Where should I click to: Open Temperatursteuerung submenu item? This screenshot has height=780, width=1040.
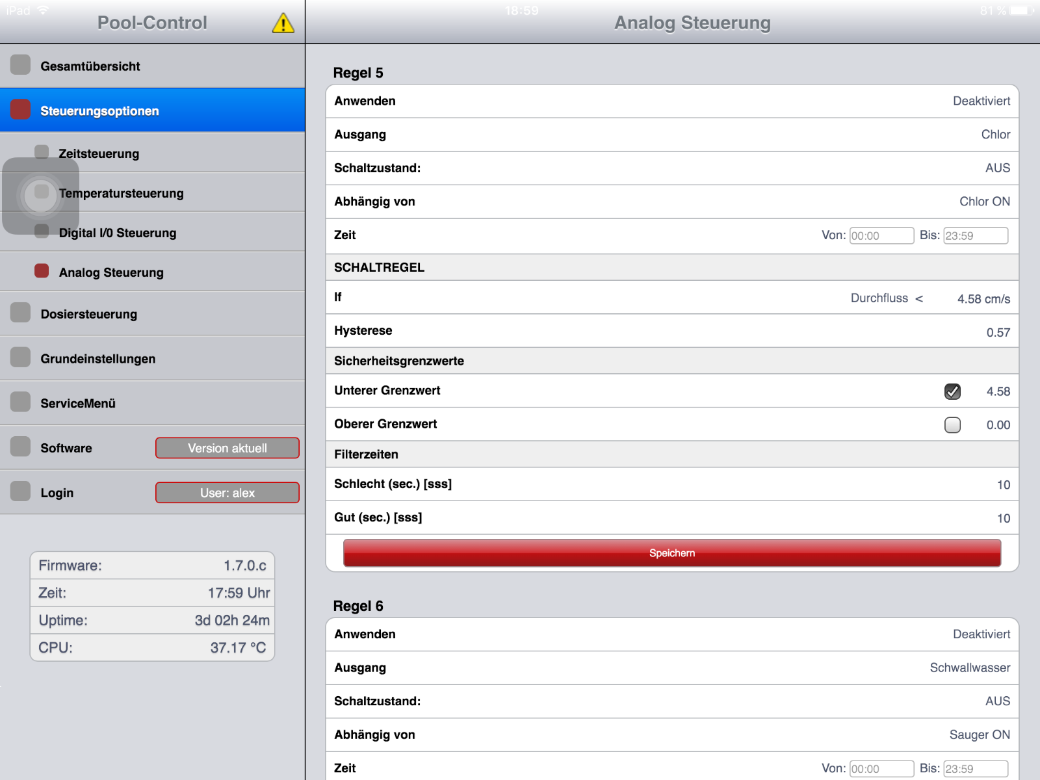point(152,192)
